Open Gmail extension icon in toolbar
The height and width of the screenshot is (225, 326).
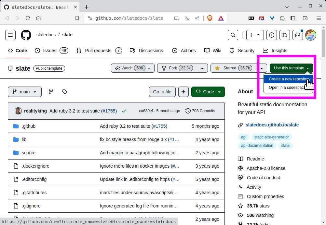(262, 18)
